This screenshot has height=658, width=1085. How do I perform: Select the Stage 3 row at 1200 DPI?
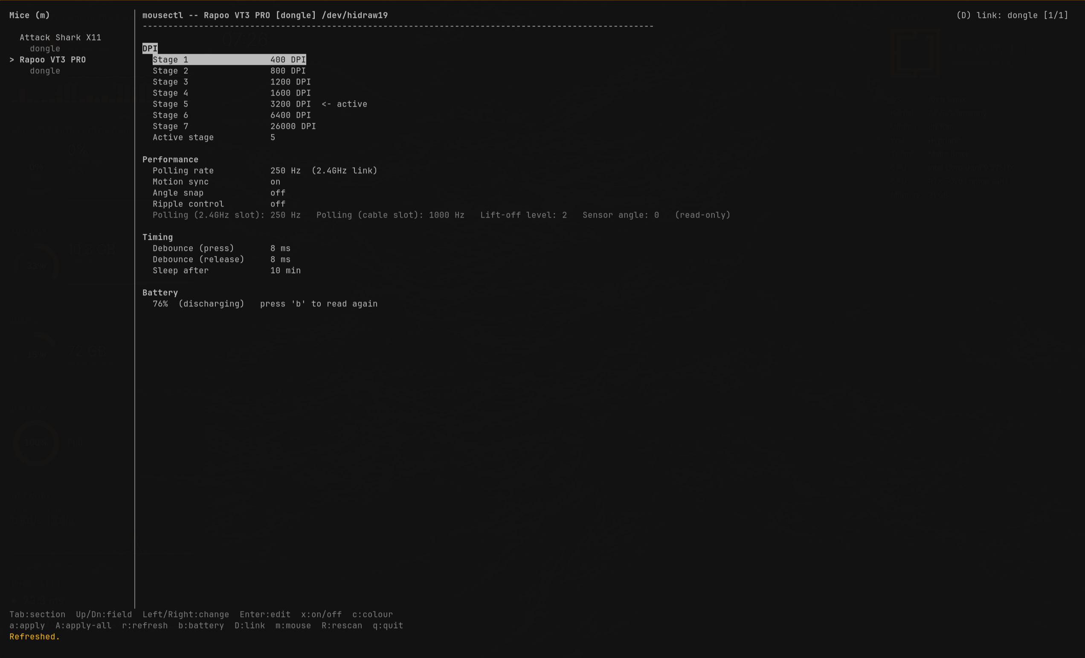[232, 82]
